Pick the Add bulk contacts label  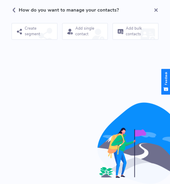coord(134,31)
